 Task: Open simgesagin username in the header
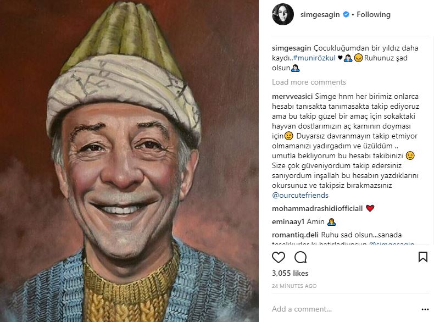pos(320,15)
